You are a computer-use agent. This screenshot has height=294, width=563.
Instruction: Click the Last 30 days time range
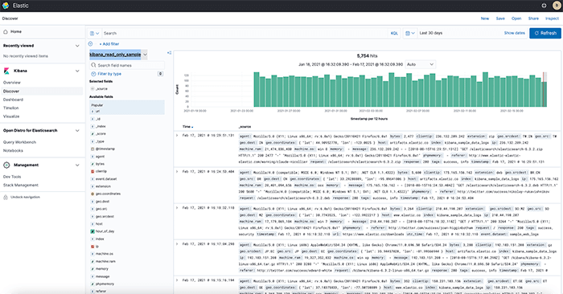click(x=431, y=33)
